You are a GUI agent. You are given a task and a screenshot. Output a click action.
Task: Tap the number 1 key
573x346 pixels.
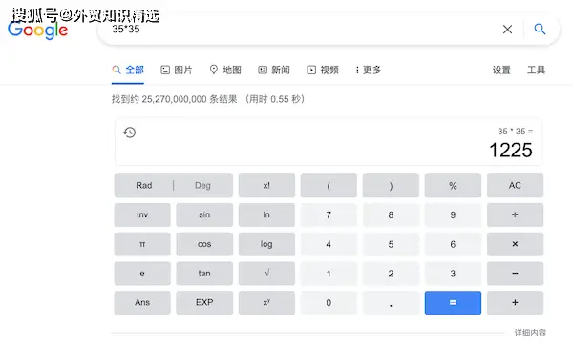pos(329,273)
